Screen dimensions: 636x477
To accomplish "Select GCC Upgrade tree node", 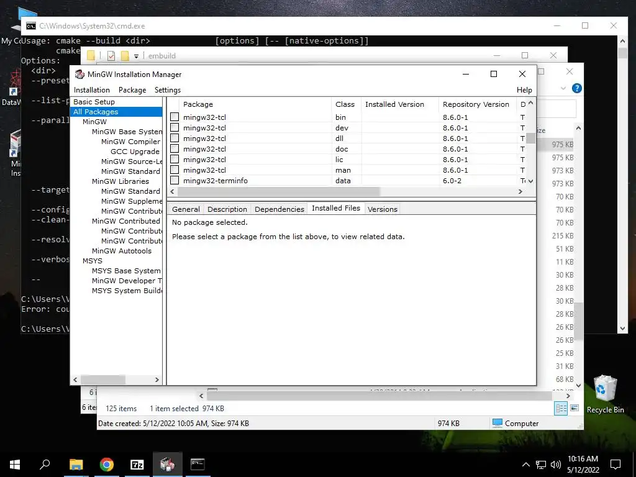I will point(135,152).
